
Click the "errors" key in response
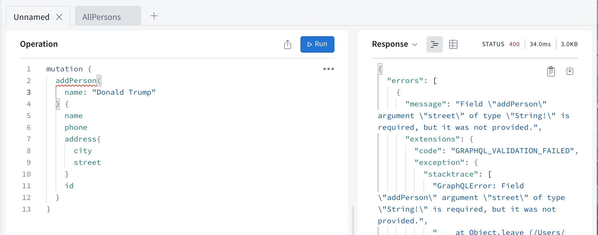click(405, 81)
